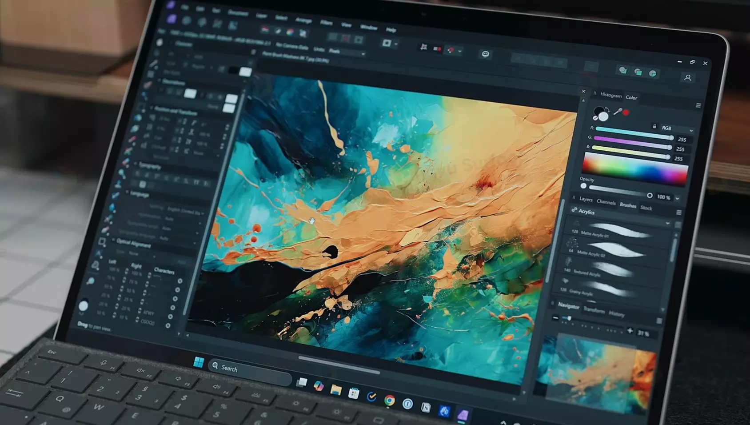Open the snapping options dropdown arrow

(460, 51)
